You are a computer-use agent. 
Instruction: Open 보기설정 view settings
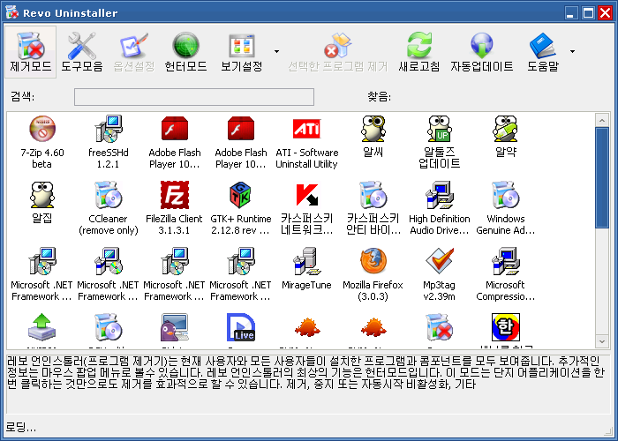coord(242,52)
